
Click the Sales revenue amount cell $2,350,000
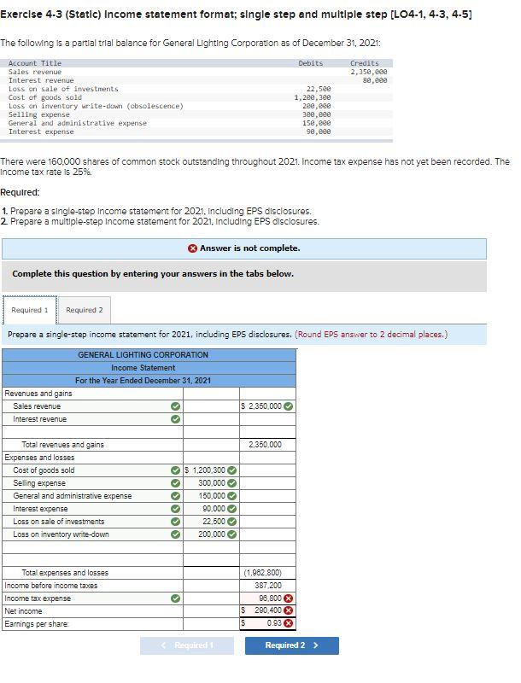pyautogui.click(x=267, y=406)
